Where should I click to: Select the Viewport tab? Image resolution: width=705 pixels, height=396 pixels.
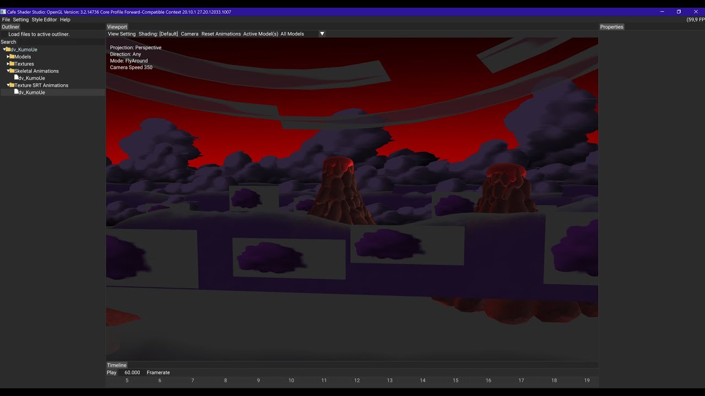[117, 27]
